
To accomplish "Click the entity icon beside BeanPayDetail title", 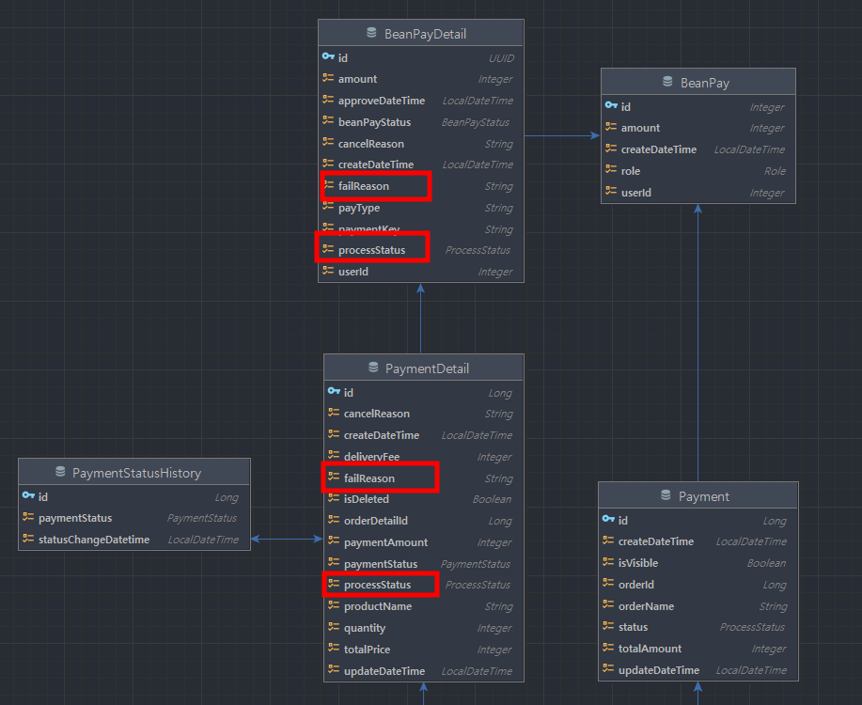I will (373, 34).
